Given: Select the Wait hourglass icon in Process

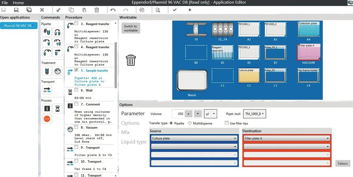Looking at the screenshot, I should 57,109.
